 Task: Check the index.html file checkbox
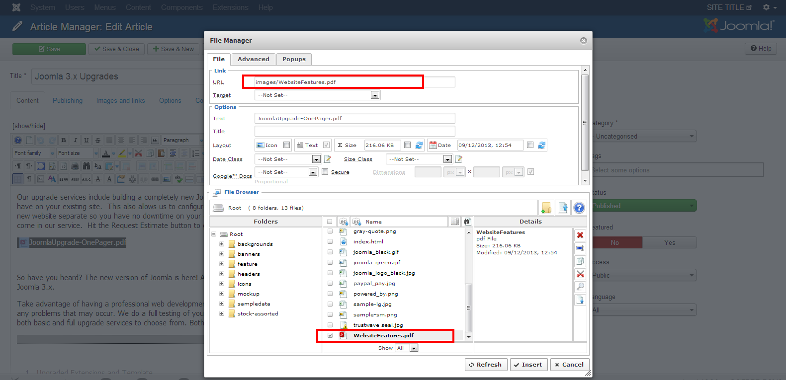click(x=330, y=242)
